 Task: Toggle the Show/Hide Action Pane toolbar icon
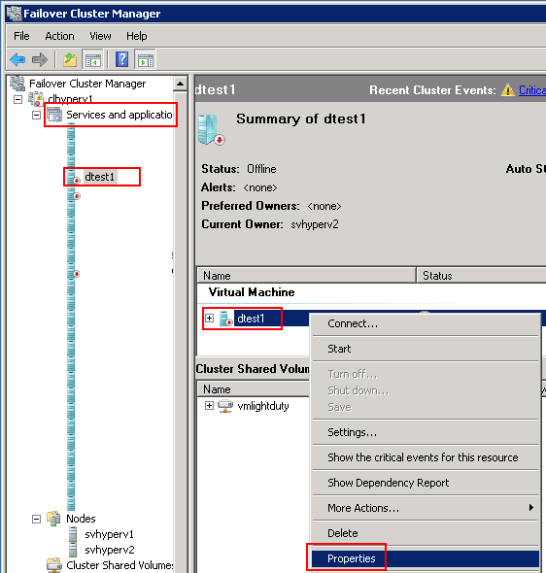tap(146, 59)
